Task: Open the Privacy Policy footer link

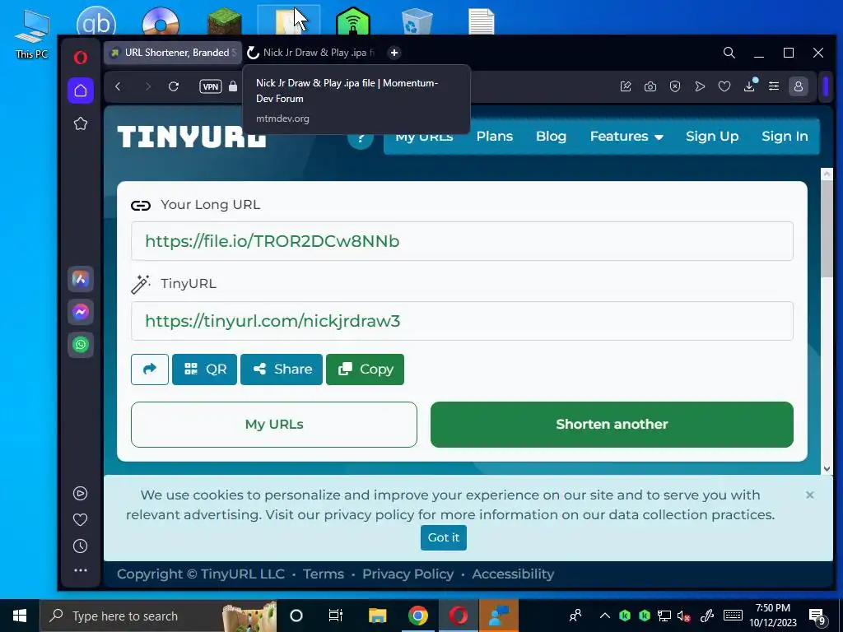Action: (x=408, y=574)
